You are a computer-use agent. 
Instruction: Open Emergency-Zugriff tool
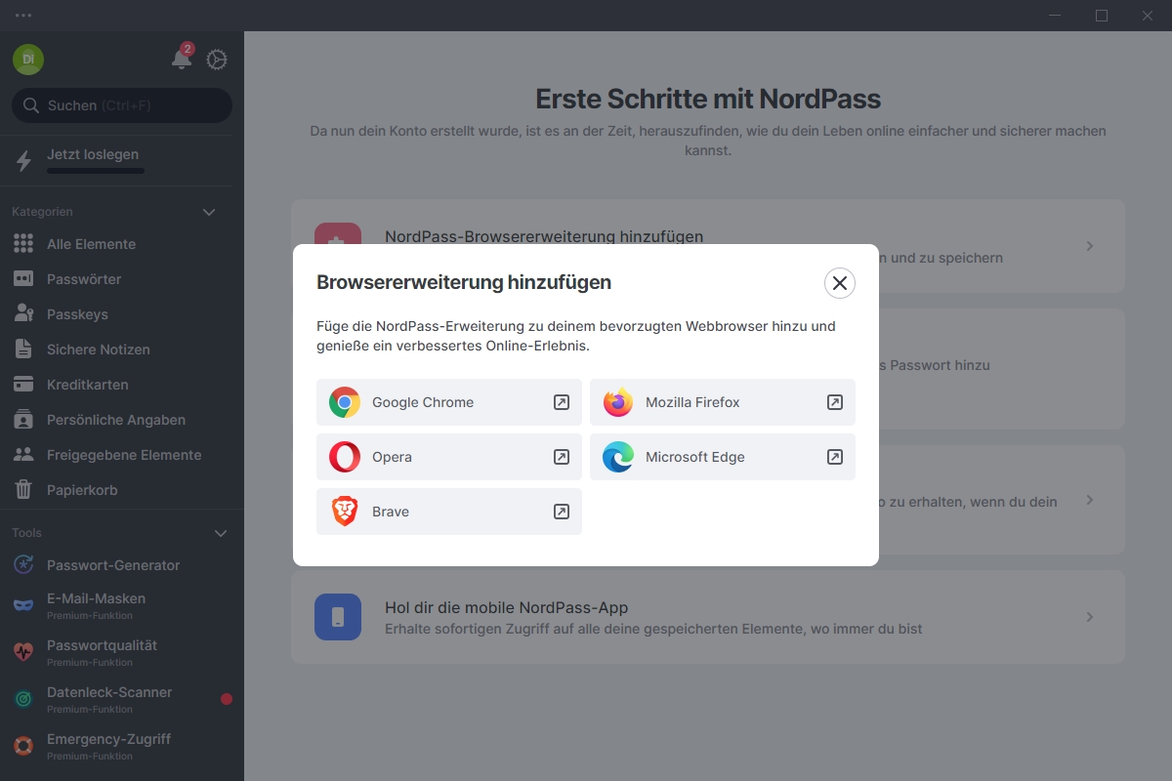[x=121, y=746]
